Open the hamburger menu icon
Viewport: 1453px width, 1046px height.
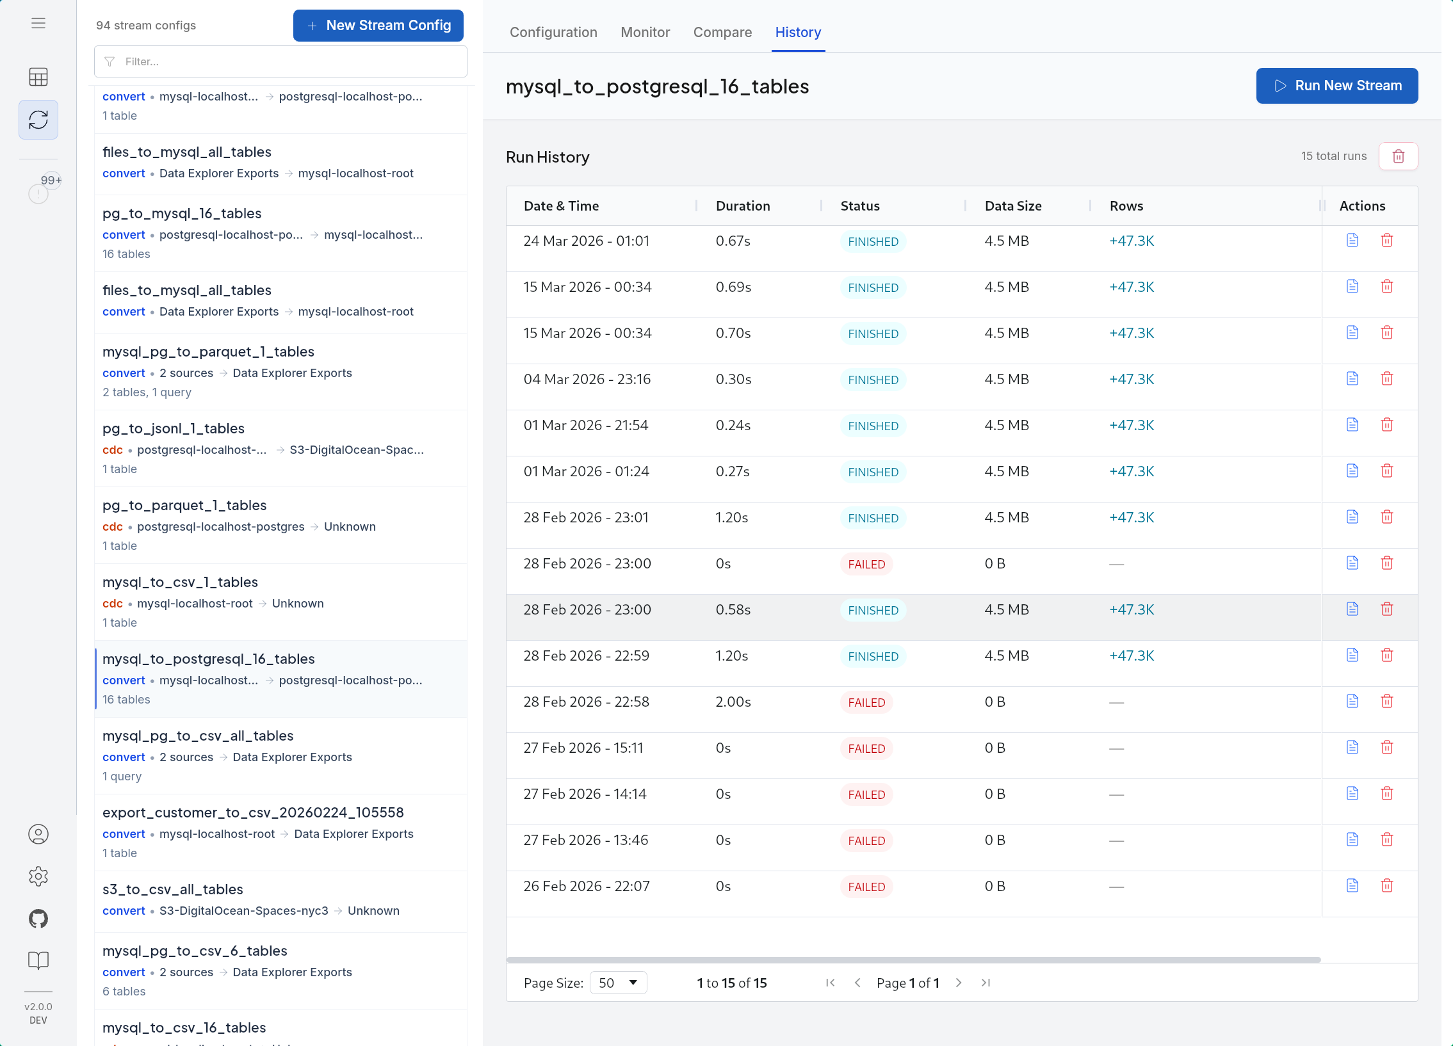click(x=38, y=23)
